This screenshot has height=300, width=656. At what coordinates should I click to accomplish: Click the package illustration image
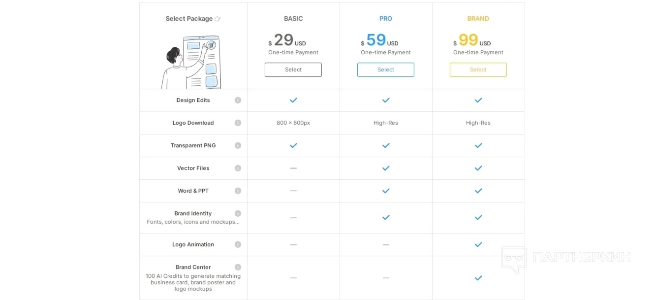tap(191, 62)
